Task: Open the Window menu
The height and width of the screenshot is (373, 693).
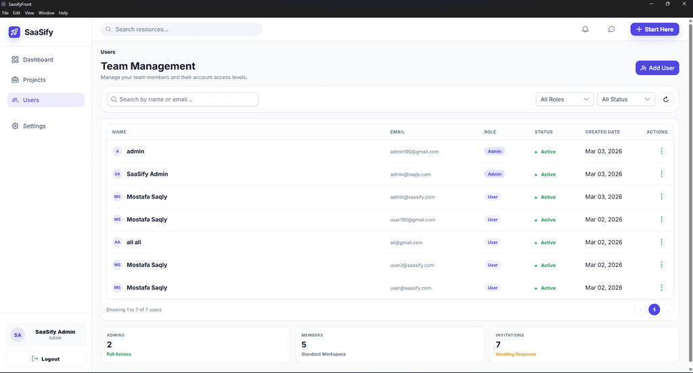Action: tap(46, 13)
